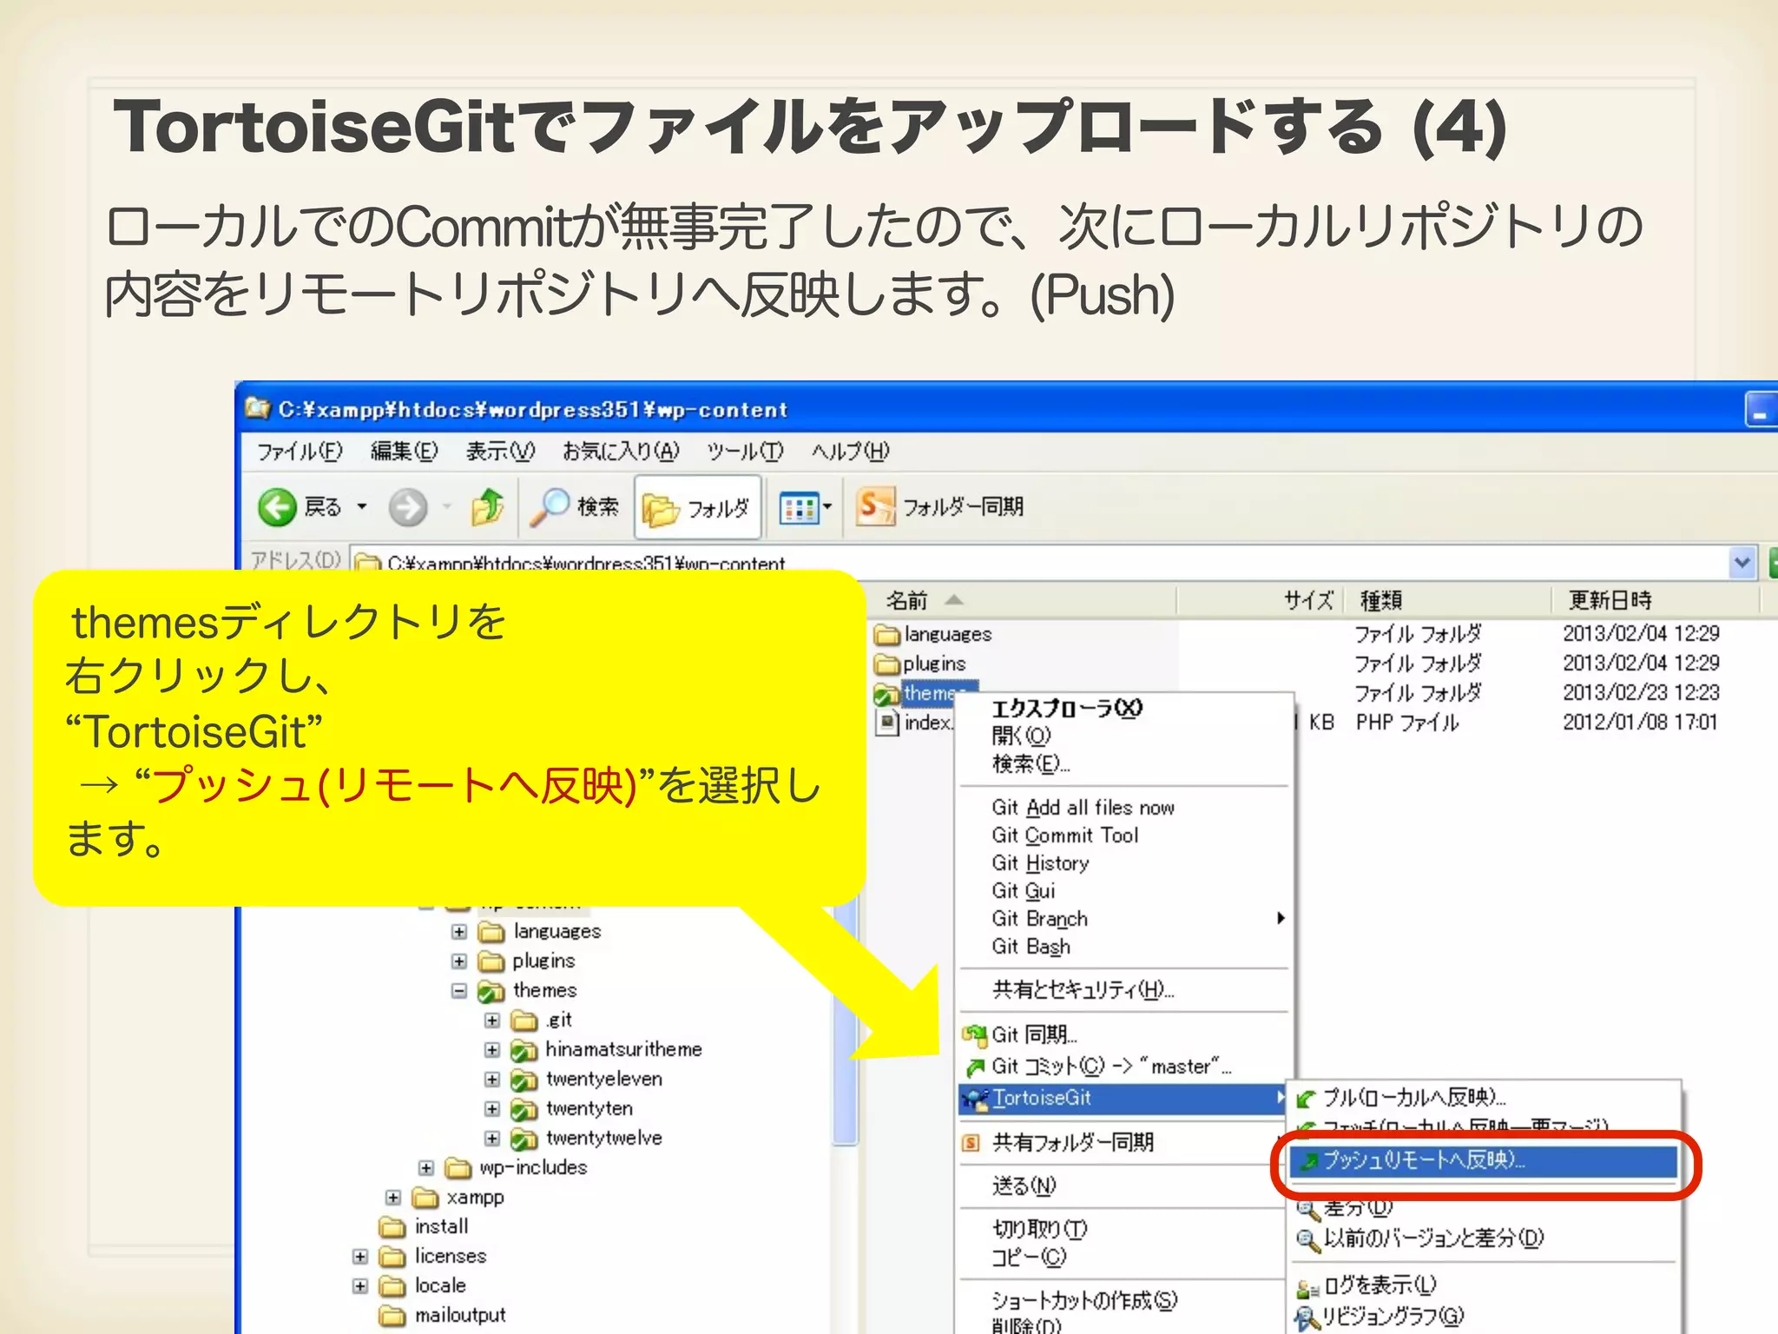Select the plugins folder in file list

point(933,664)
